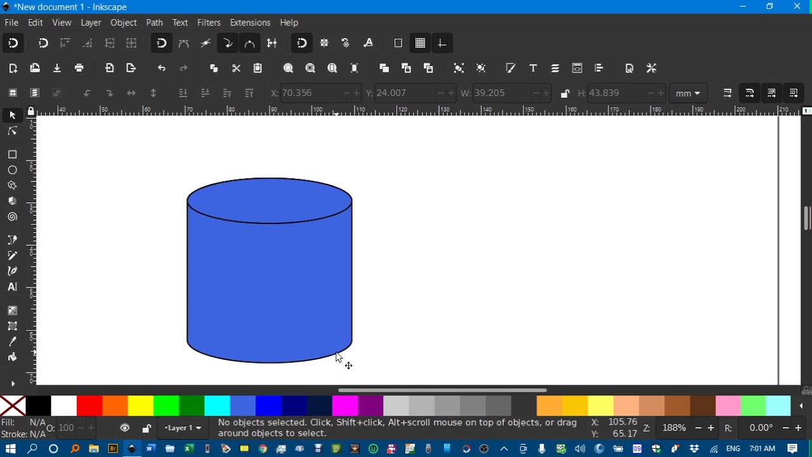
Task: Select the Ellipse tool
Action: (x=12, y=170)
